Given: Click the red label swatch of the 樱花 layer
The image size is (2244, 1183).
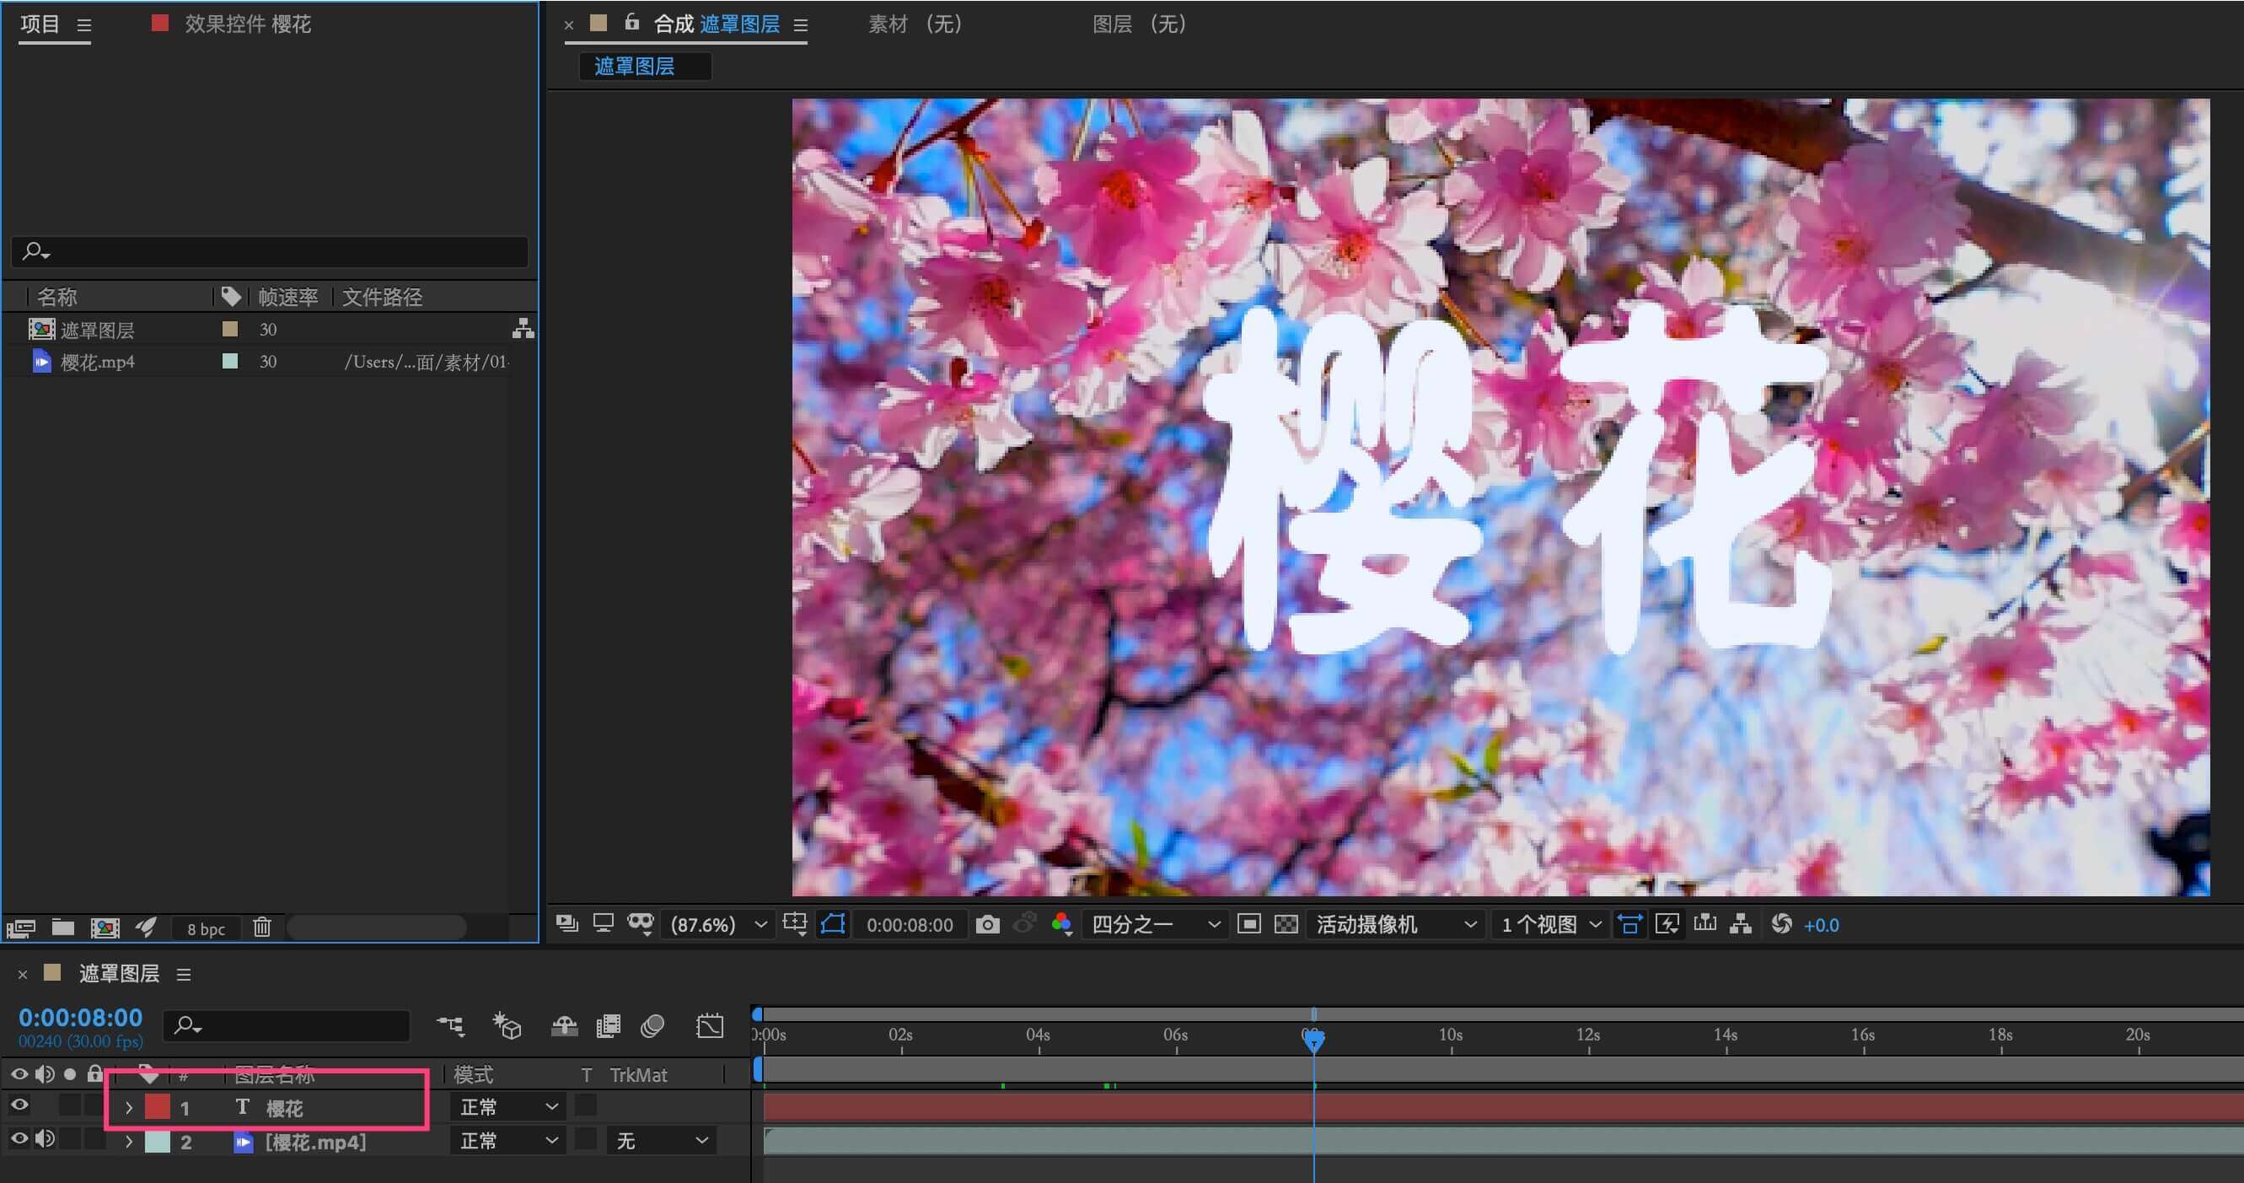Looking at the screenshot, I should (x=158, y=1107).
